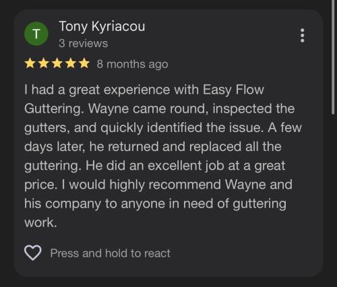The height and width of the screenshot is (287, 337).
Task: Click the vertical scrollbar thumb
Action: point(333,57)
